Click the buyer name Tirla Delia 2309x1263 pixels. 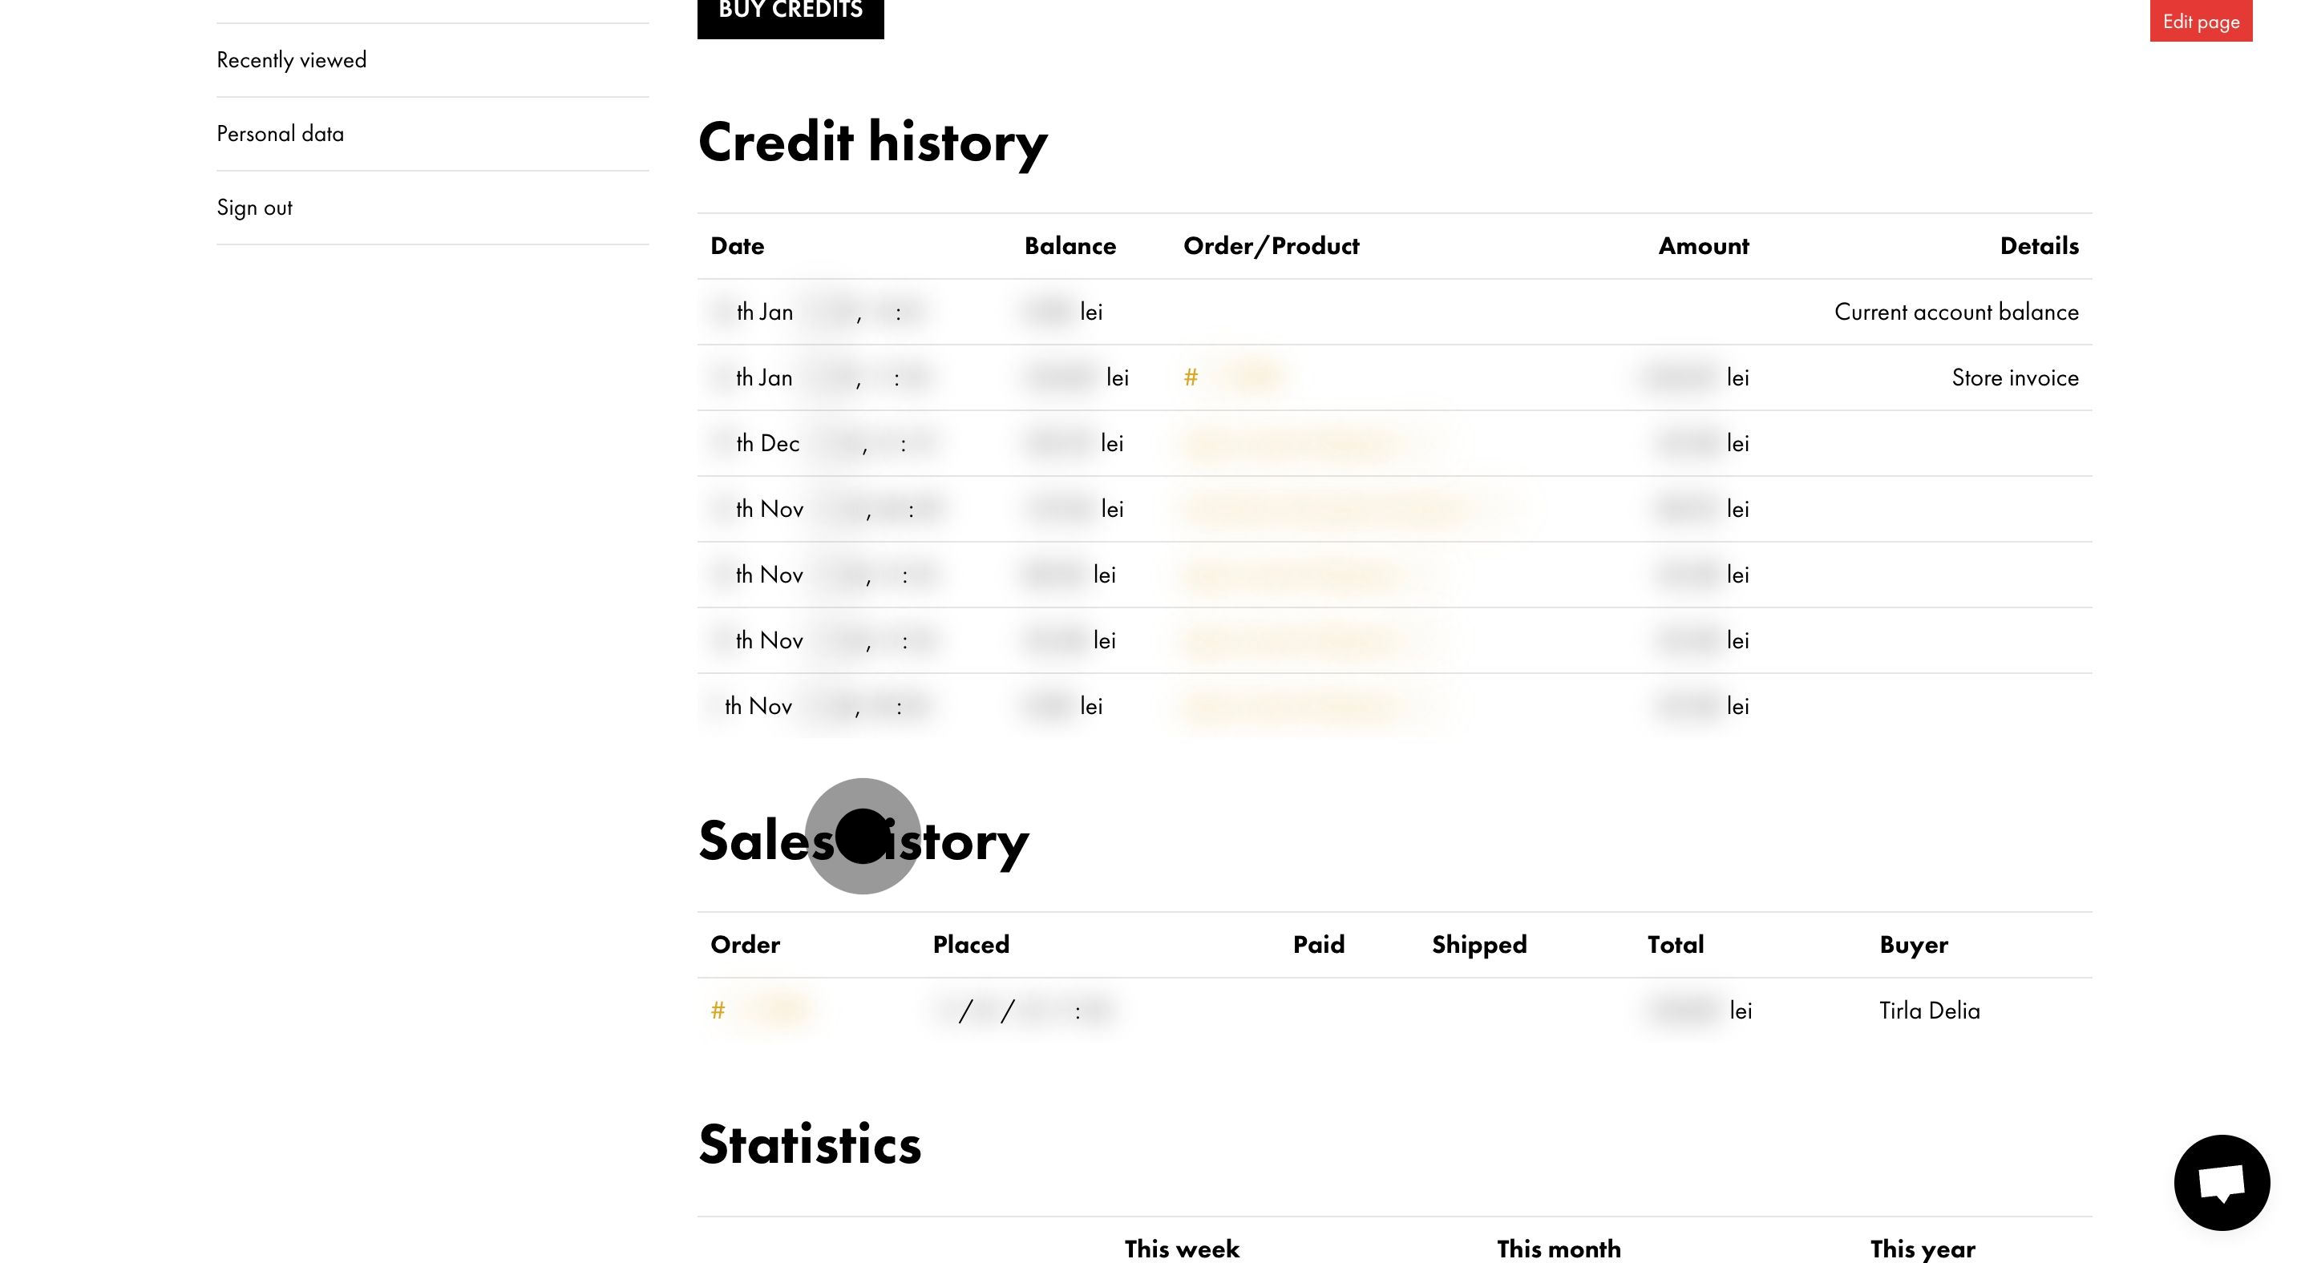tap(1929, 1011)
